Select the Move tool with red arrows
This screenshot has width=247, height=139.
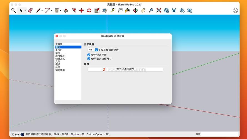(81, 11)
